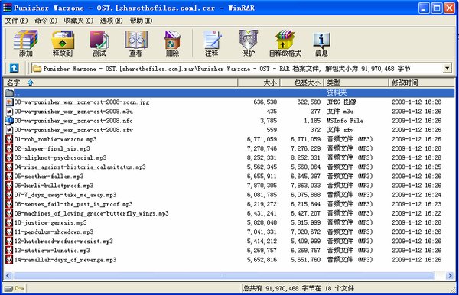Select 07-7_days_away-take_me_away.mp3
459x295 pixels.
(65, 195)
